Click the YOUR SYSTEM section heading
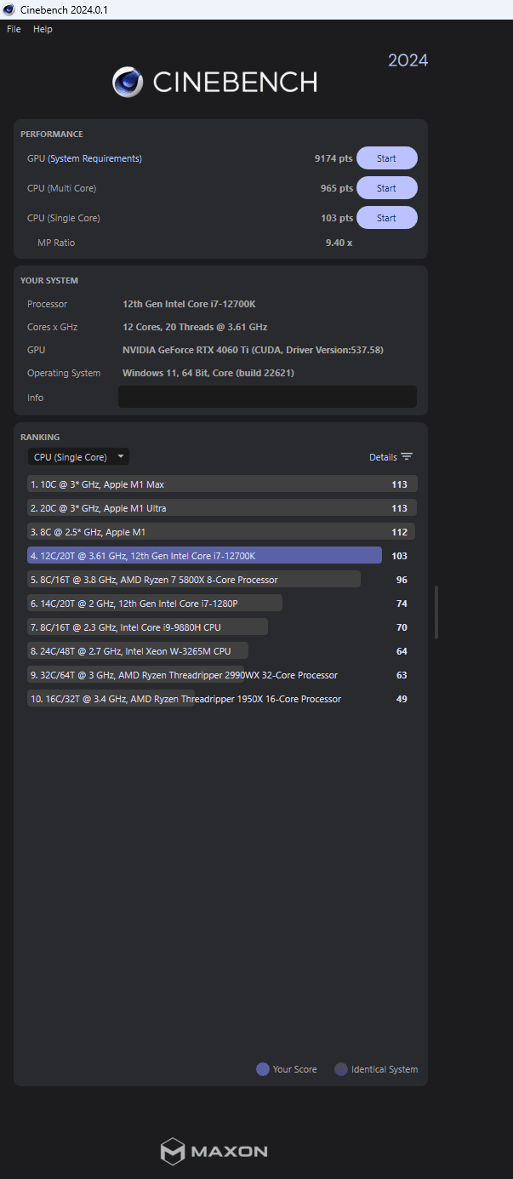This screenshot has width=513, height=1179. pyautogui.click(x=49, y=280)
